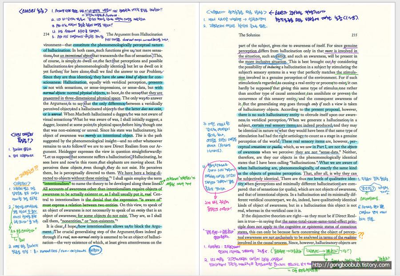Click underlined "certain real sensory items"

[x=274, y=125]
